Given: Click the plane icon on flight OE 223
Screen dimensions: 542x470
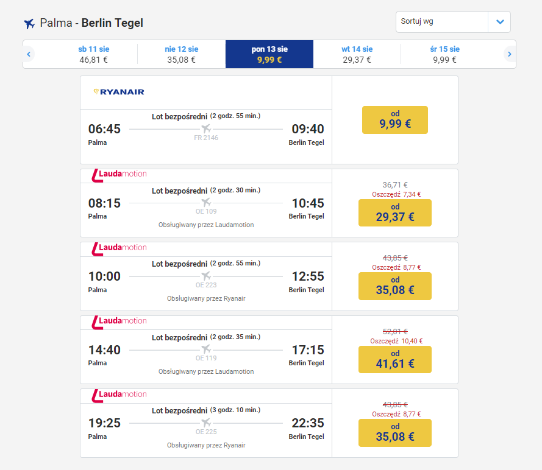Looking at the screenshot, I should [x=206, y=276].
